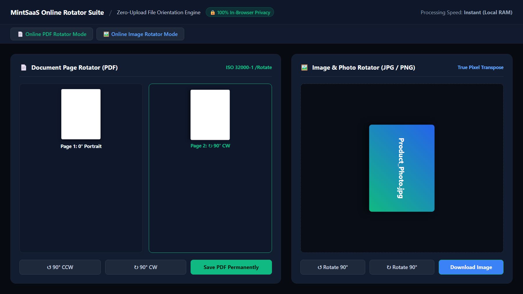Click the picture icon beside Image & Photo Rotator
The height and width of the screenshot is (294, 523).
coord(304,68)
